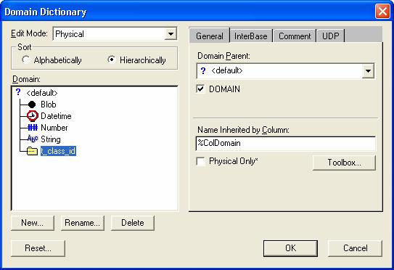Viewport: 394px width, 270px height.
Task: Select the t_class_id domain entry
Action: click(58, 151)
